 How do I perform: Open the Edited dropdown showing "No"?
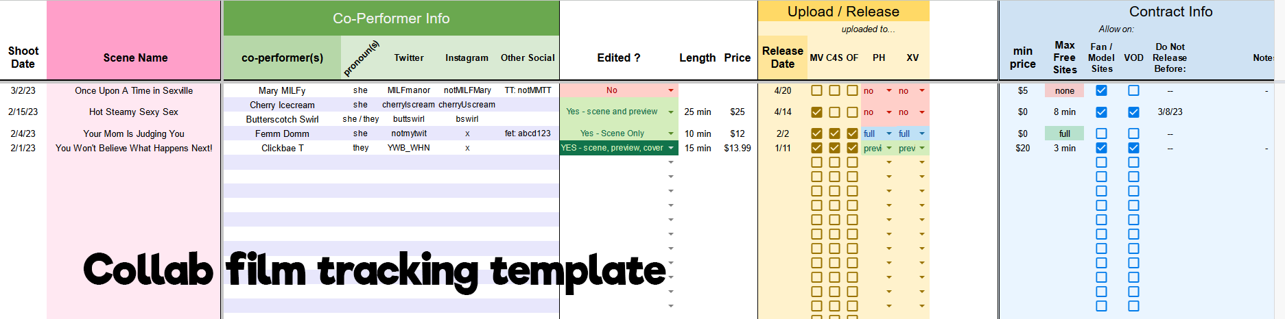coord(670,90)
